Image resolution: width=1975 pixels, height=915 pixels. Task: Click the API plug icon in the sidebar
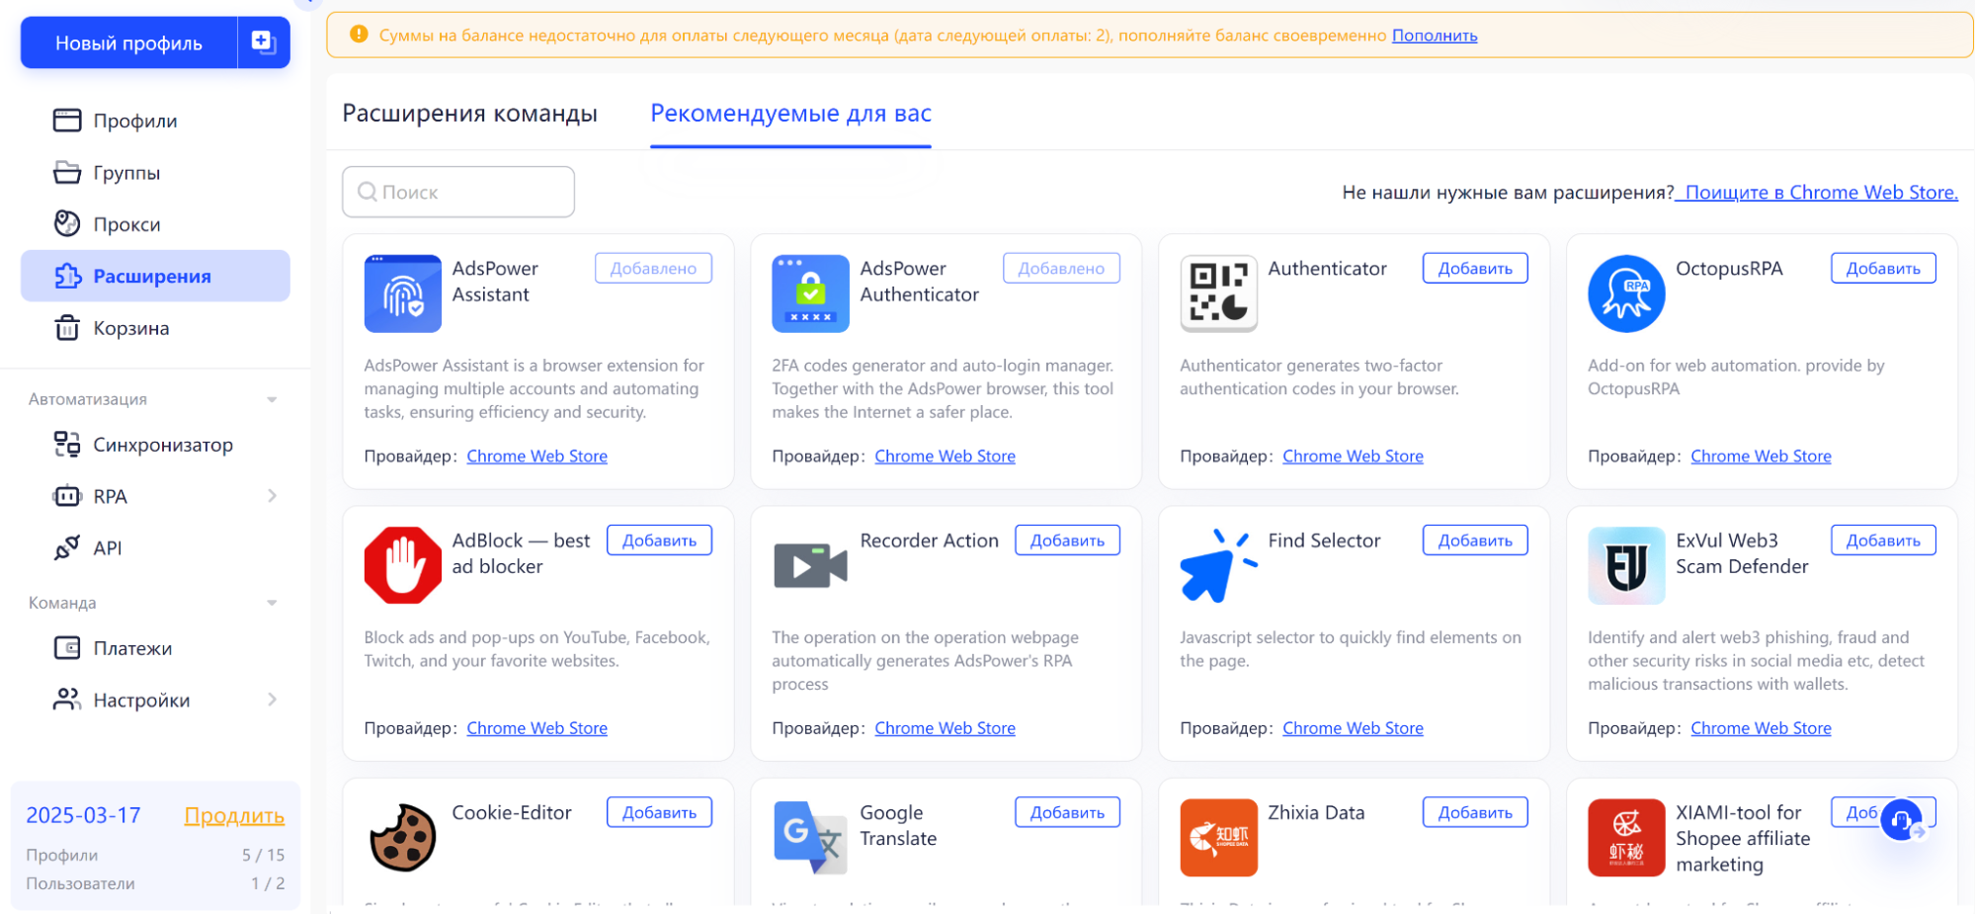(x=67, y=547)
